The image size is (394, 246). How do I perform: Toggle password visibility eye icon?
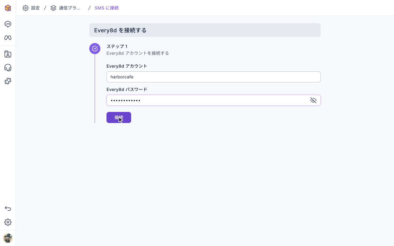313,100
